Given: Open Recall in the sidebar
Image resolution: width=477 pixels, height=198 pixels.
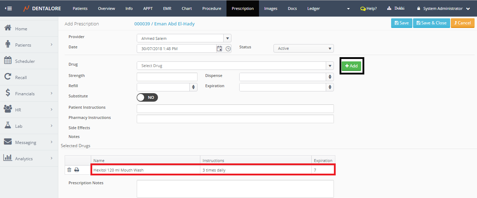Looking at the screenshot, I should coord(21,77).
